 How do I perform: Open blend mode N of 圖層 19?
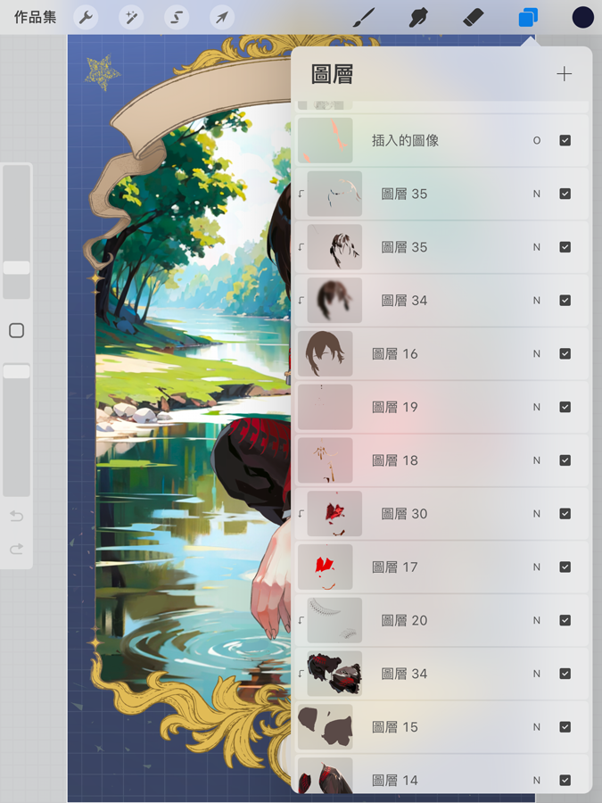tap(537, 407)
